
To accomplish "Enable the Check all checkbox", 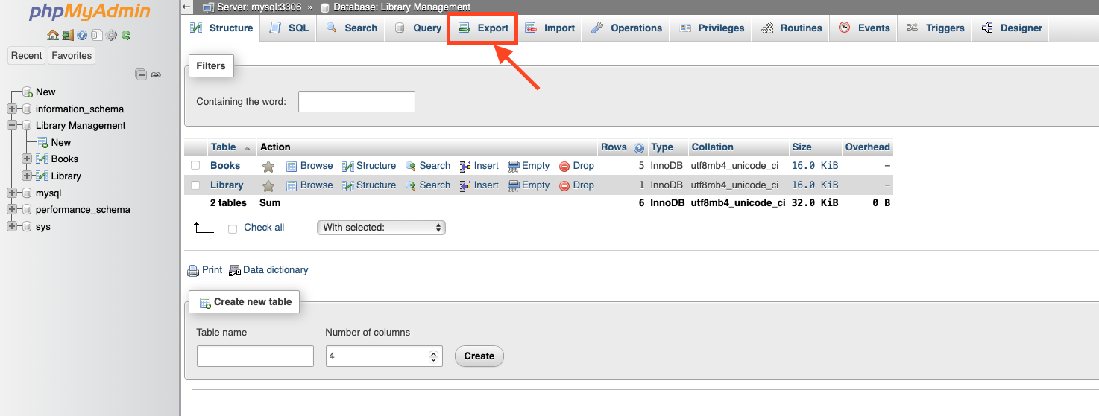I will (233, 228).
